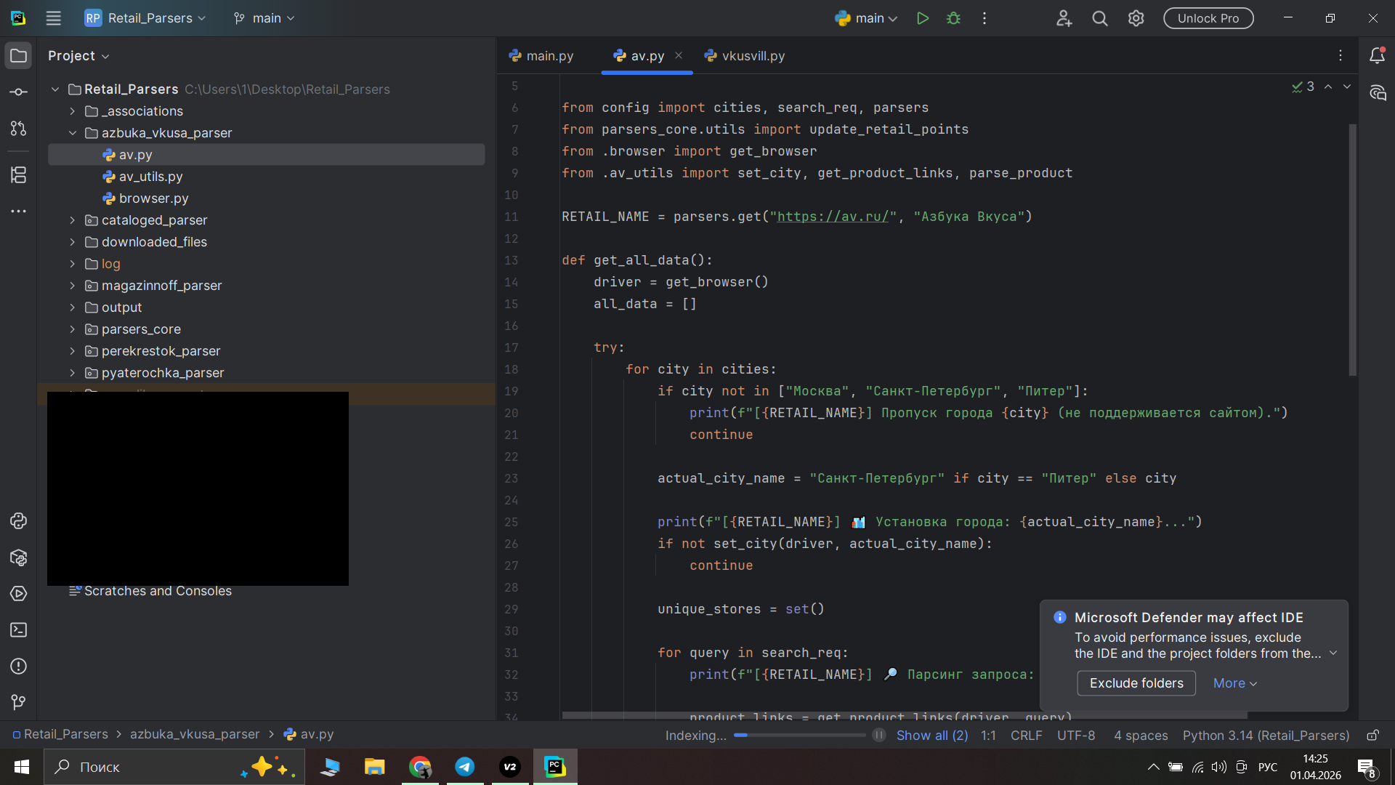Open IDE settings gear icon
Screen dimensions: 1395x785
pyautogui.click(x=1136, y=18)
